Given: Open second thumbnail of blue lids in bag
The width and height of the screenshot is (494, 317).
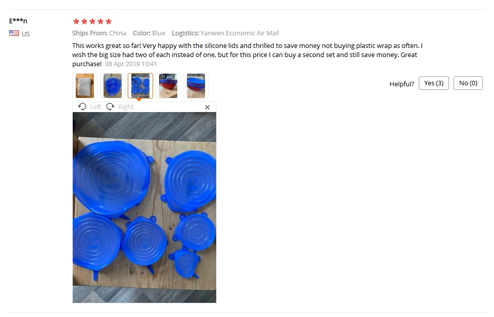Looking at the screenshot, I should 113,86.
